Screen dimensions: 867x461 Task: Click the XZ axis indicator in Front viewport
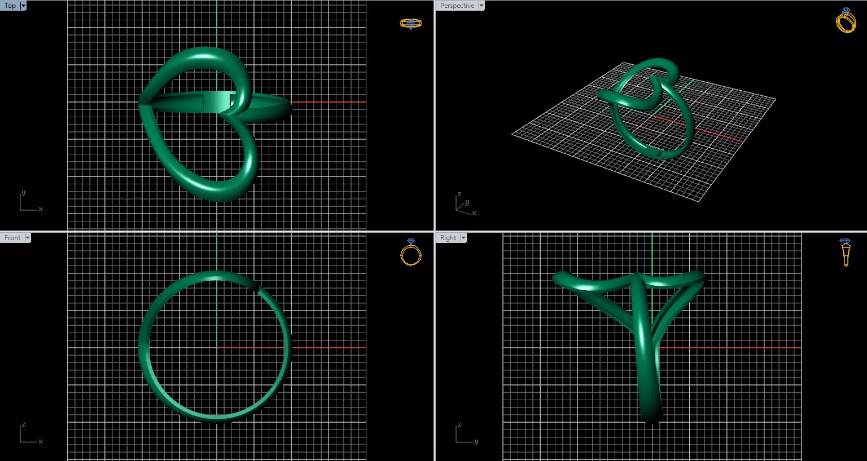pyautogui.click(x=30, y=433)
